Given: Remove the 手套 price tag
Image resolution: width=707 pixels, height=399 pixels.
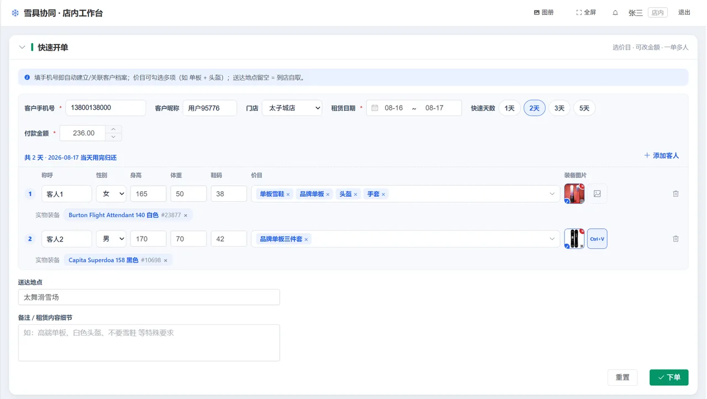Looking at the screenshot, I should point(383,195).
